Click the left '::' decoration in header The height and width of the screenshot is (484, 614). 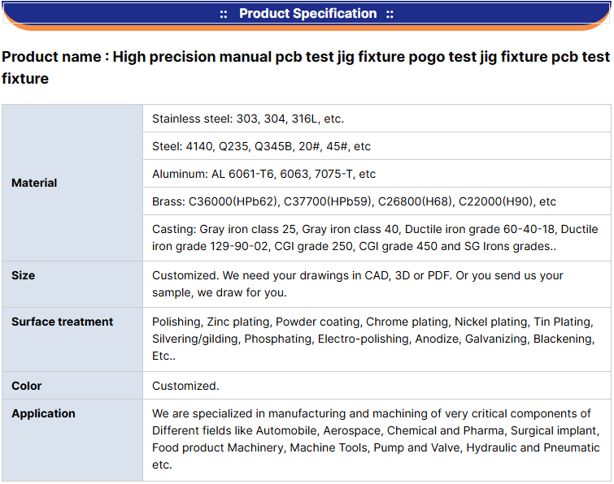[x=224, y=14]
